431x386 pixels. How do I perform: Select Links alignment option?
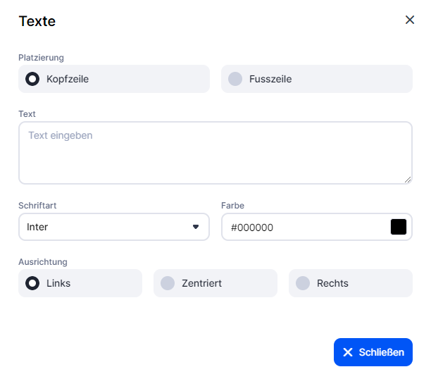[x=32, y=283]
